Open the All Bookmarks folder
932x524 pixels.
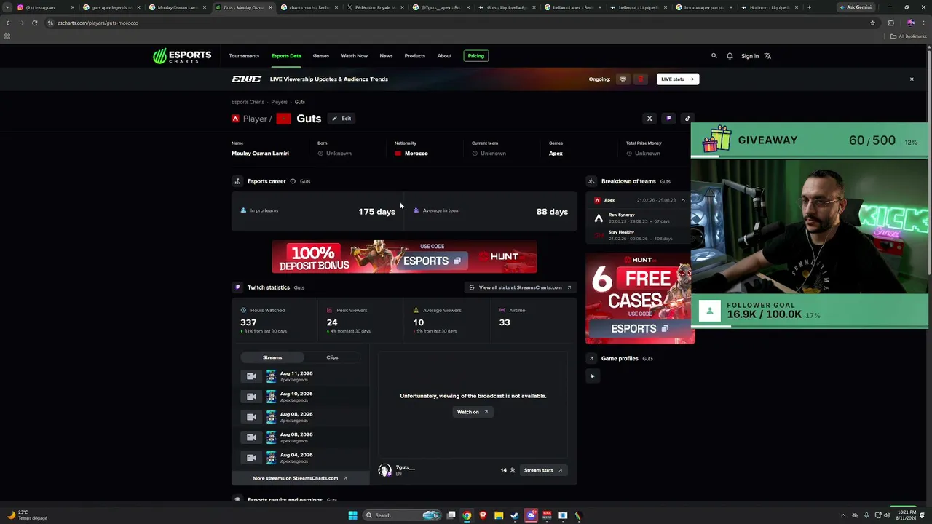pos(908,36)
